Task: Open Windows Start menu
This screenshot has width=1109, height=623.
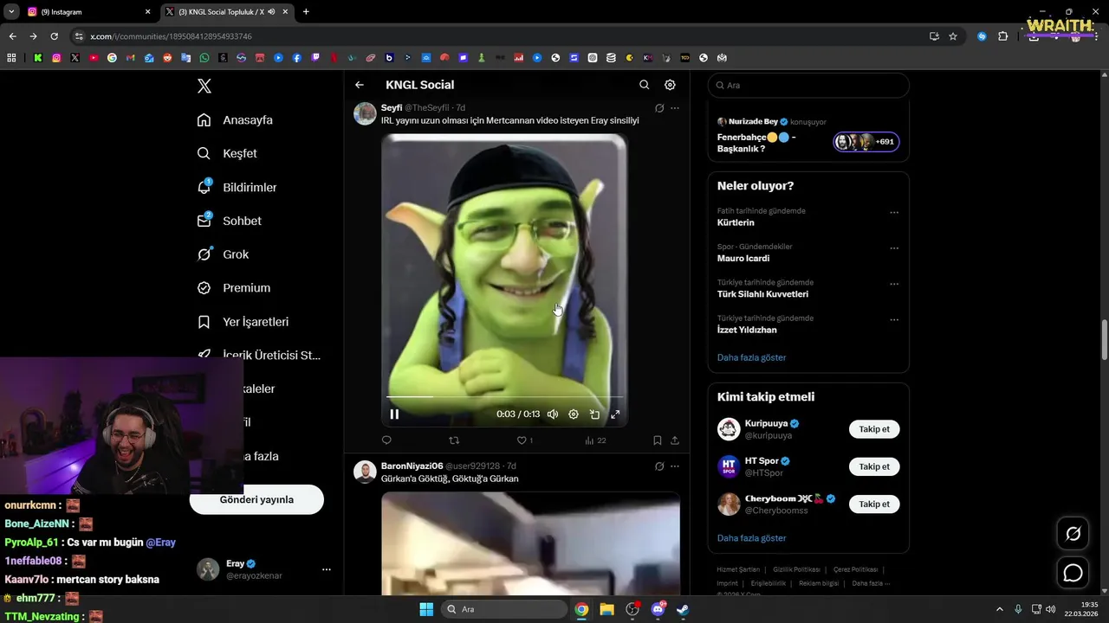Action: [426, 609]
